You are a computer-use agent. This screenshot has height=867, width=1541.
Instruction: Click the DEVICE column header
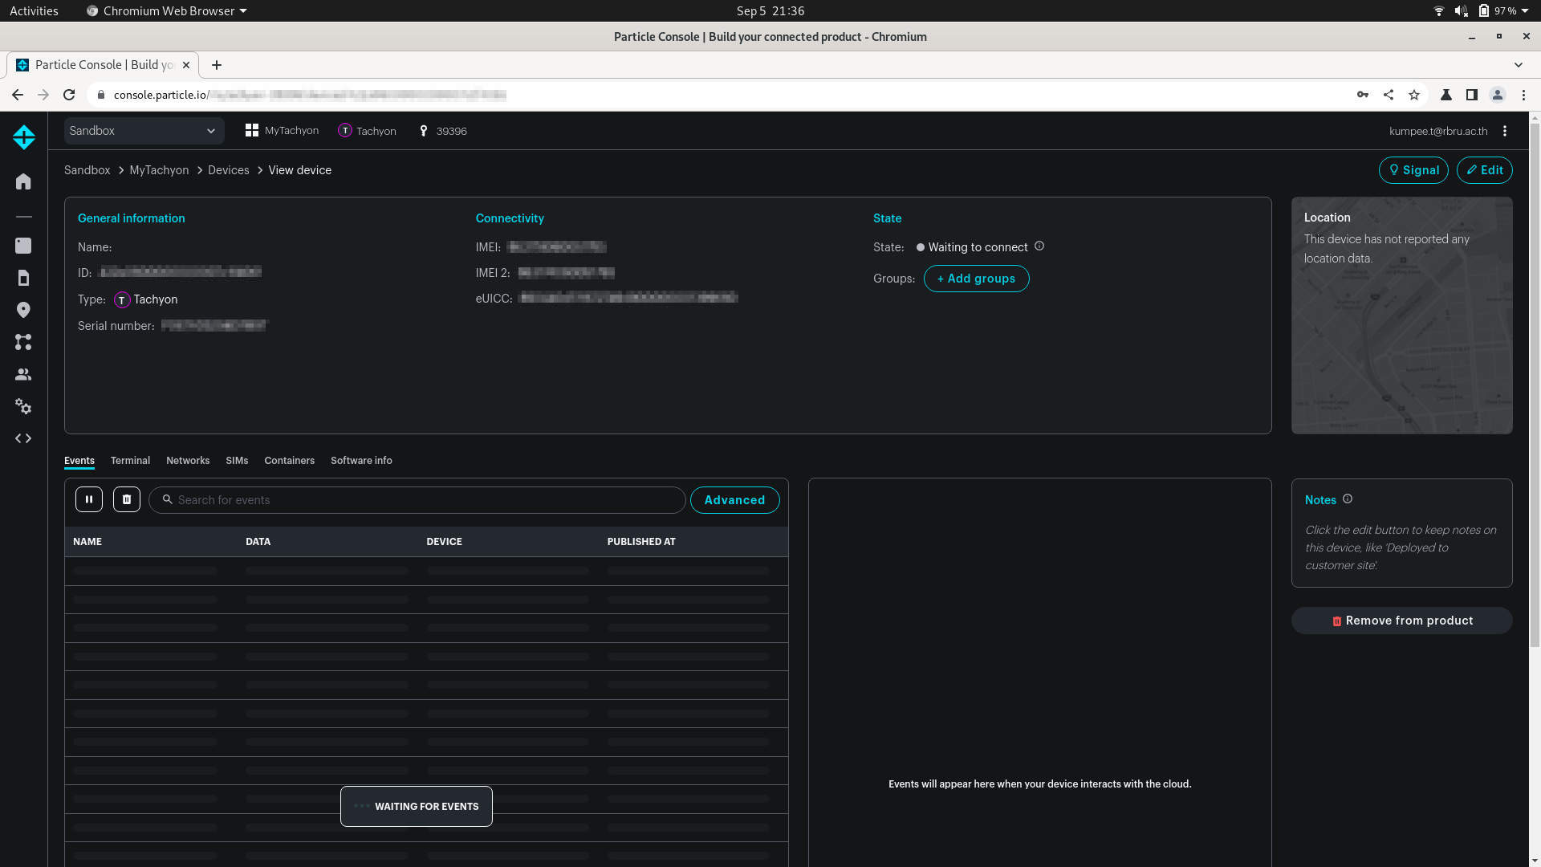point(444,542)
